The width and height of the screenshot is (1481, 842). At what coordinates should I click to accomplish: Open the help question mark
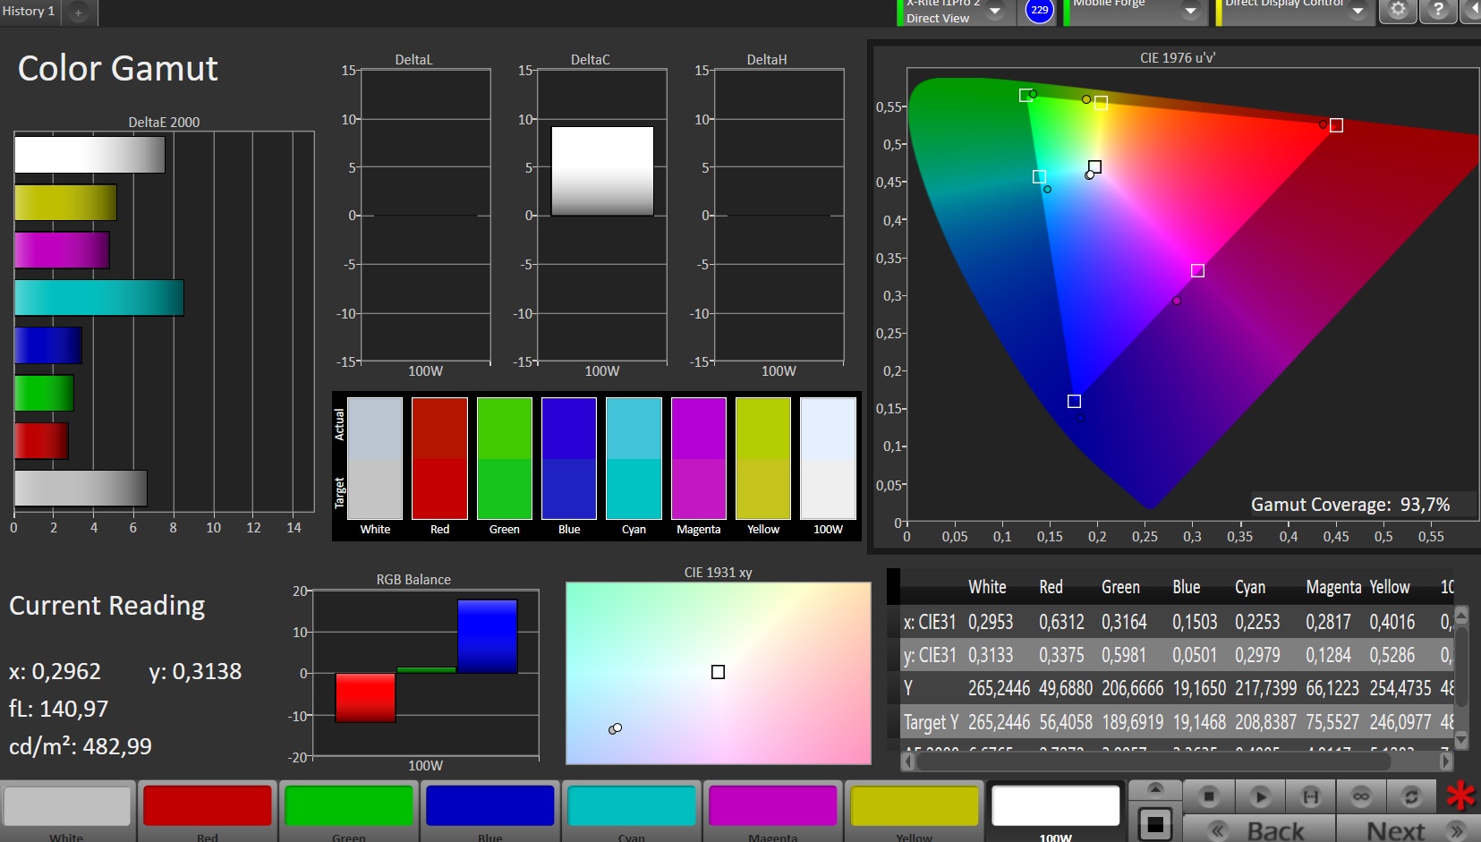(1438, 11)
